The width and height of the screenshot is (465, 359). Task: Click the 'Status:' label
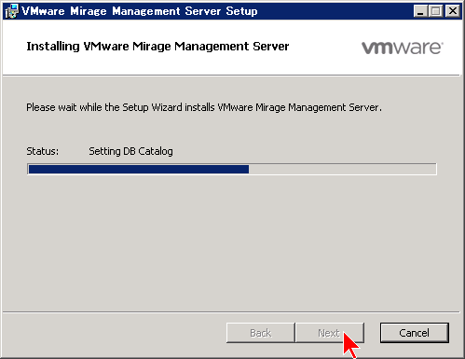click(43, 151)
